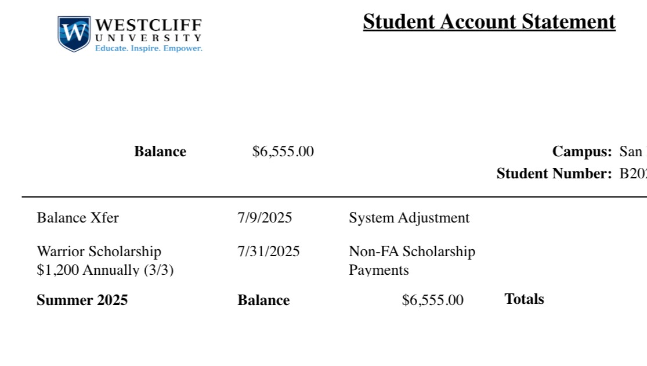Screen dimensions: 647x366
Task: Click the System Adjustment description
Action: click(x=409, y=218)
